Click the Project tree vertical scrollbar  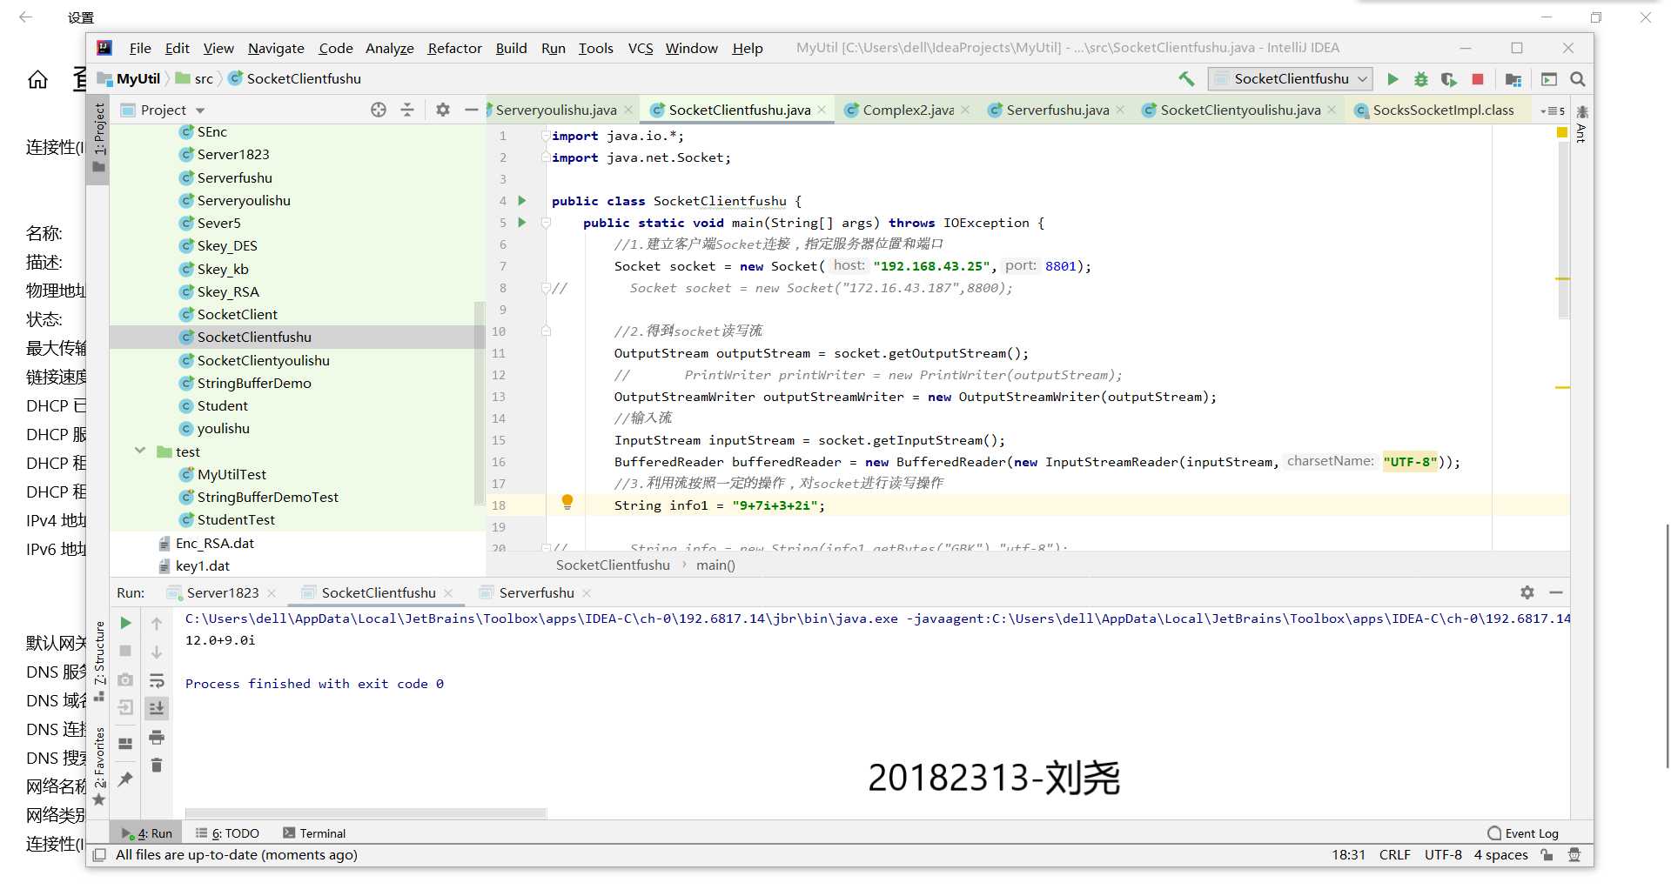pos(479,403)
